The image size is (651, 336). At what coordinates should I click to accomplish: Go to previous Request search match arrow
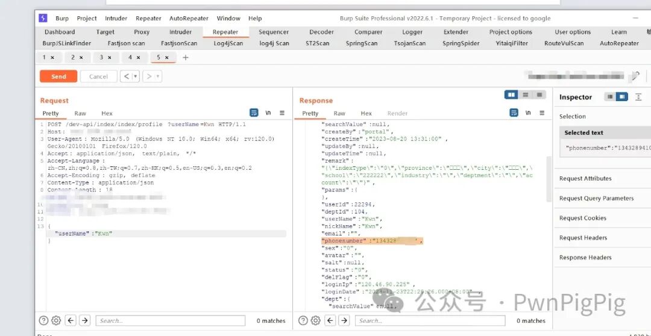71,320
